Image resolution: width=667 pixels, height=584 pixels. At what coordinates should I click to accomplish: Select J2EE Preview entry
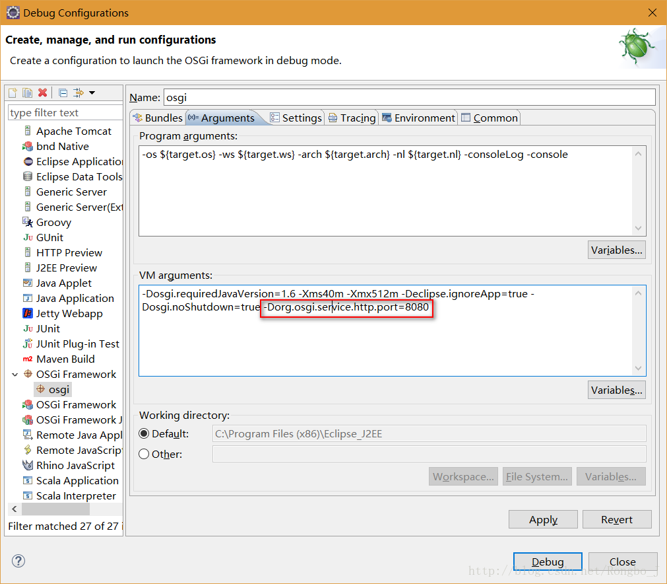[67, 268]
